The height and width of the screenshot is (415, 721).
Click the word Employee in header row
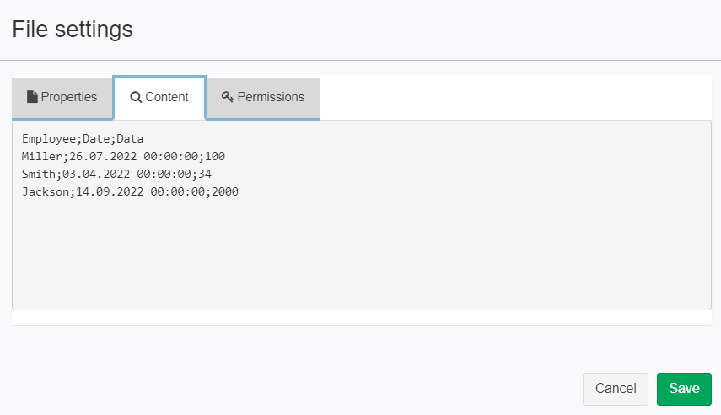(49, 139)
